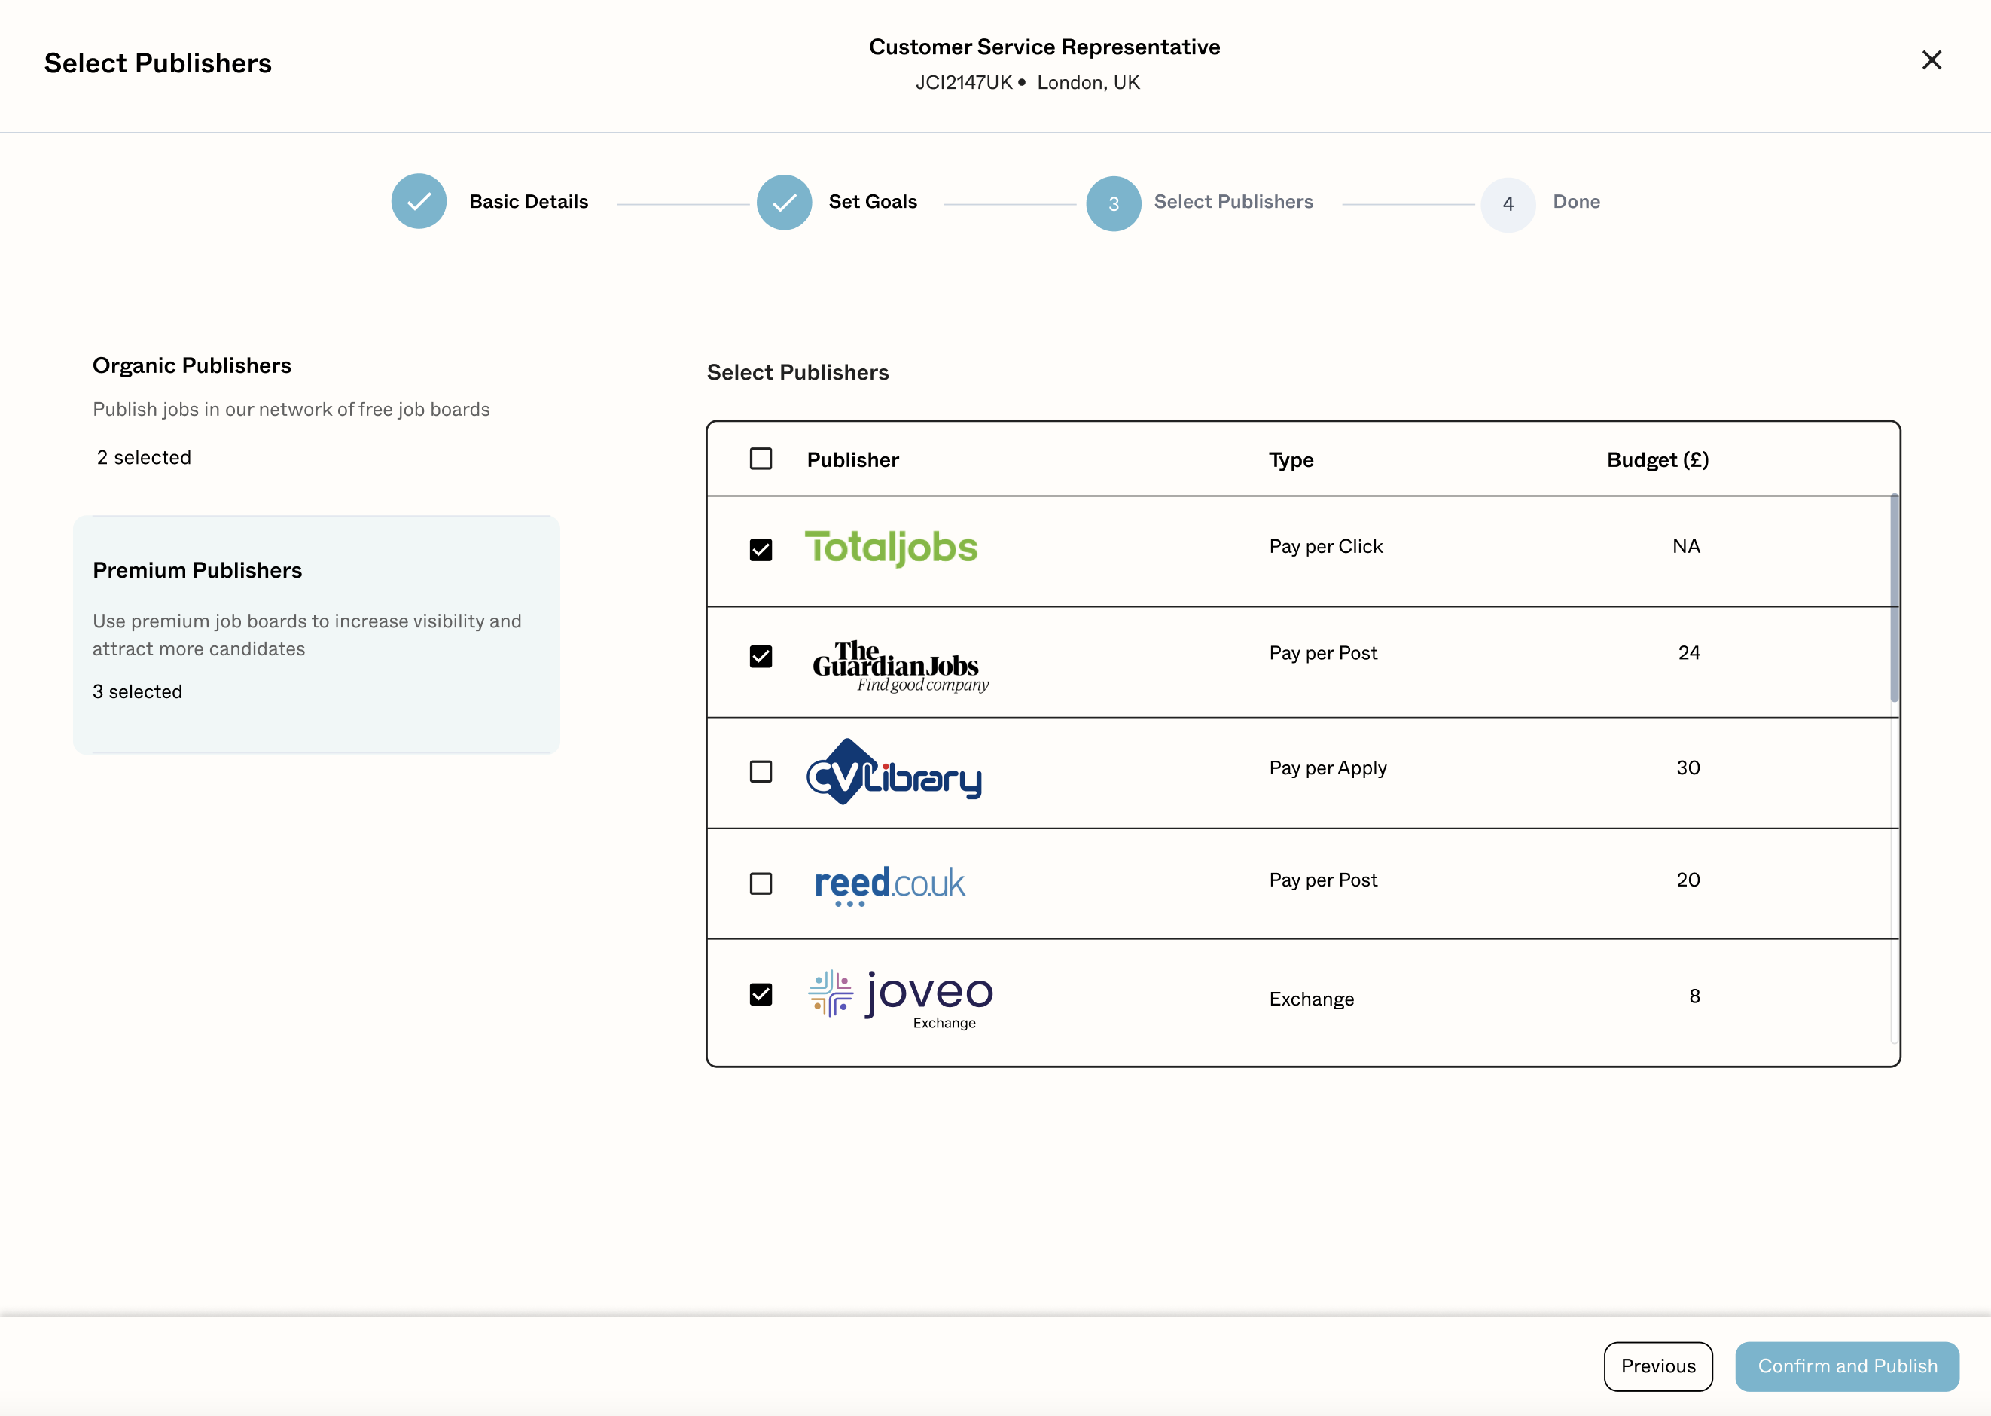1991x1416 pixels.
Task: Uncheck the Guardian Jobs checkbox
Action: pyautogui.click(x=760, y=656)
